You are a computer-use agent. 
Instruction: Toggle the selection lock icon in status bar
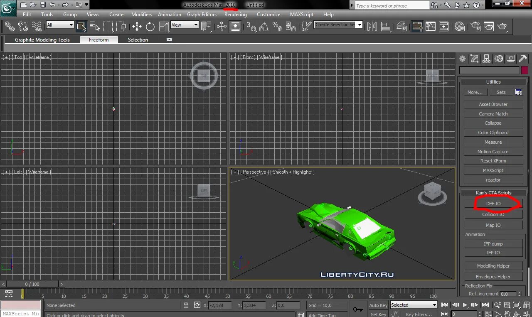[186, 305]
